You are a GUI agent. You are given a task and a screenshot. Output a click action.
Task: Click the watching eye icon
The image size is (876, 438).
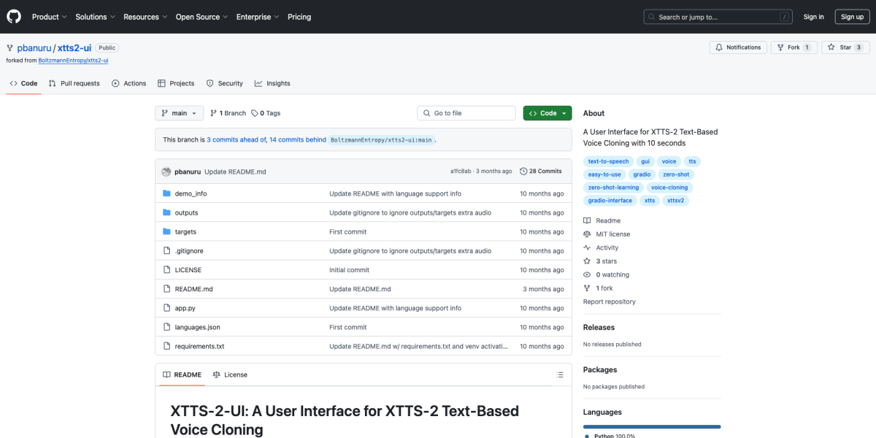587,274
